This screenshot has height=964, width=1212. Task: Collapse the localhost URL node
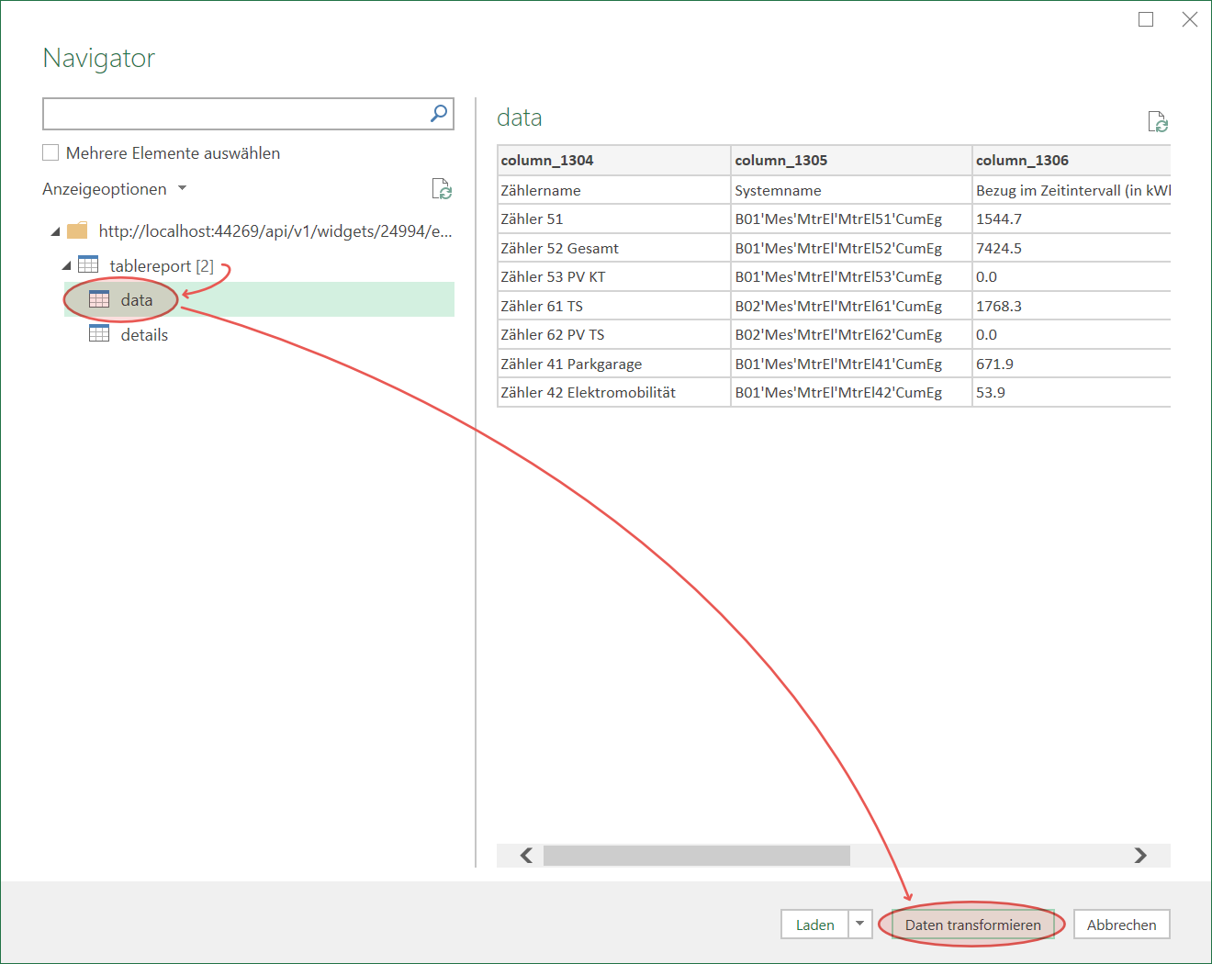[x=55, y=231]
